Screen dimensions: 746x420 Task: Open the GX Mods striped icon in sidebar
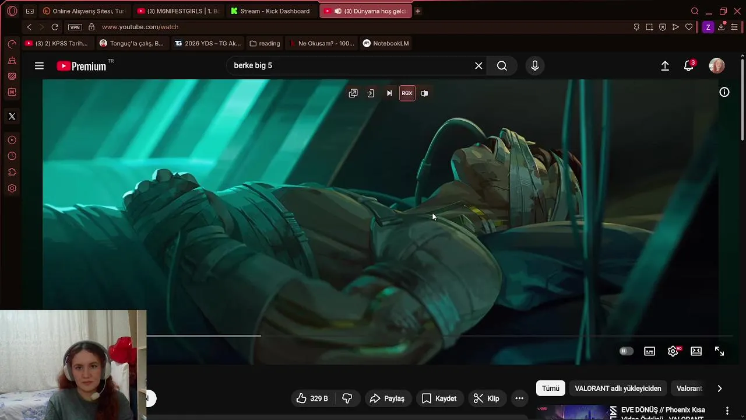pos(12,76)
